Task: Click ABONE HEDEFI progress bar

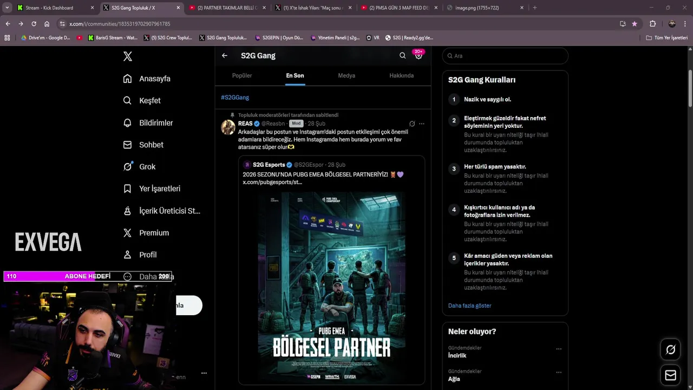Action: tap(88, 276)
